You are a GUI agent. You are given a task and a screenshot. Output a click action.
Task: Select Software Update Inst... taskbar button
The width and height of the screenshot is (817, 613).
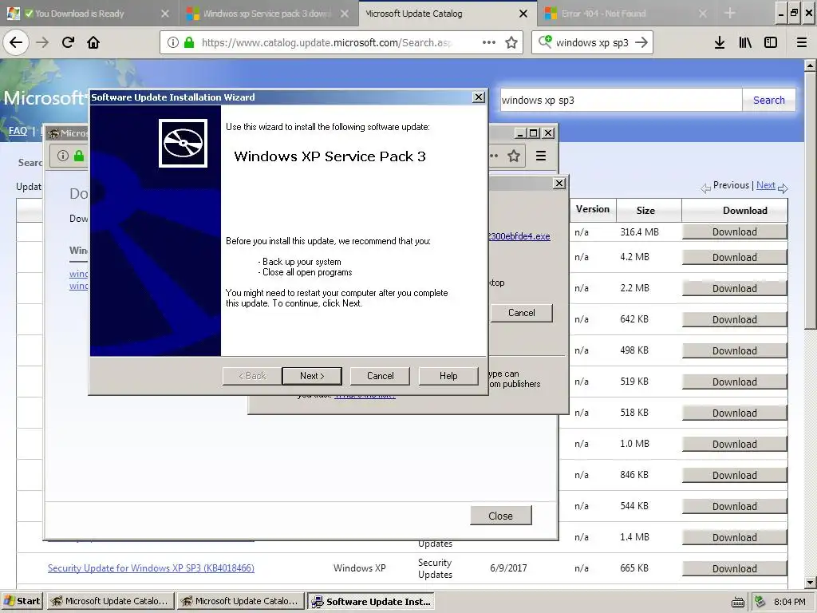pos(371,602)
